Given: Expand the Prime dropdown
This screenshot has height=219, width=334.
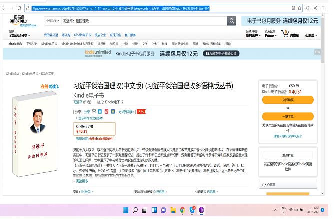Looking at the screenshot, I should click(x=270, y=35).
